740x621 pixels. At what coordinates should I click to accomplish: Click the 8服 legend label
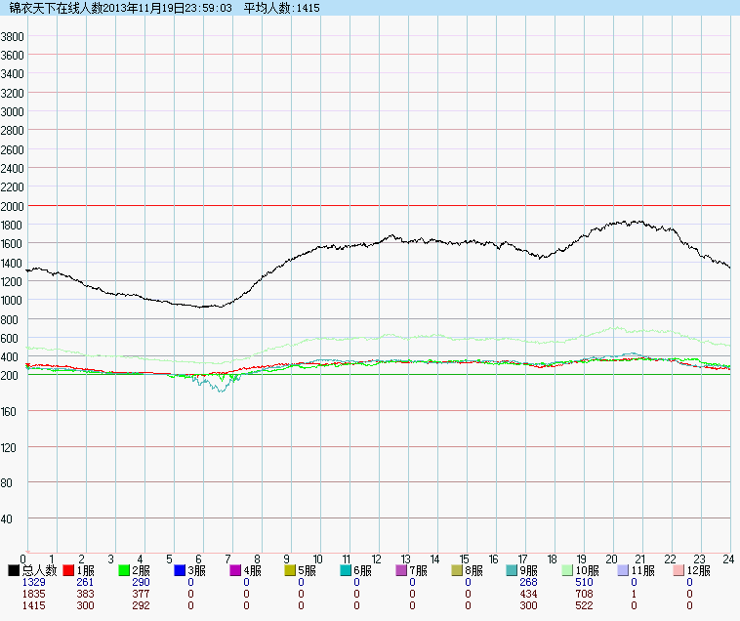[475, 570]
